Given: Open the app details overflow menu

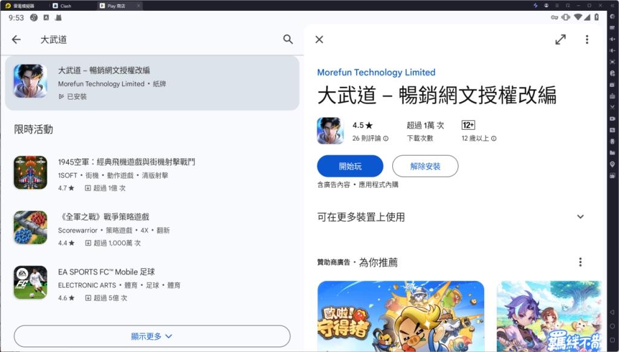Looking at the screenshot, I should click(587, 39).
